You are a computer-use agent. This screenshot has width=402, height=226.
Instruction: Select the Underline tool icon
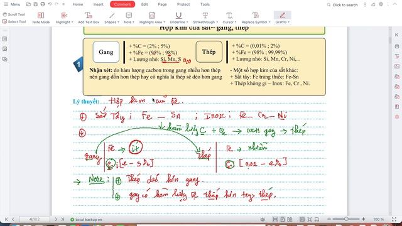[178, 15]
